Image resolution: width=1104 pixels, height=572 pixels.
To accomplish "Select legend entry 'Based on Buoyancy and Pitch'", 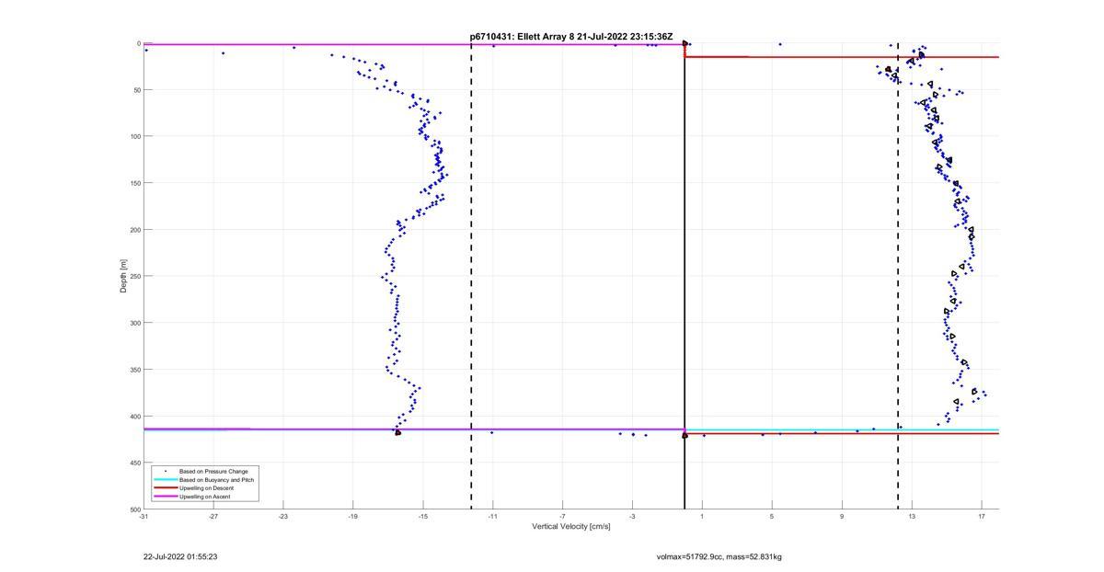I will [216, 480].
